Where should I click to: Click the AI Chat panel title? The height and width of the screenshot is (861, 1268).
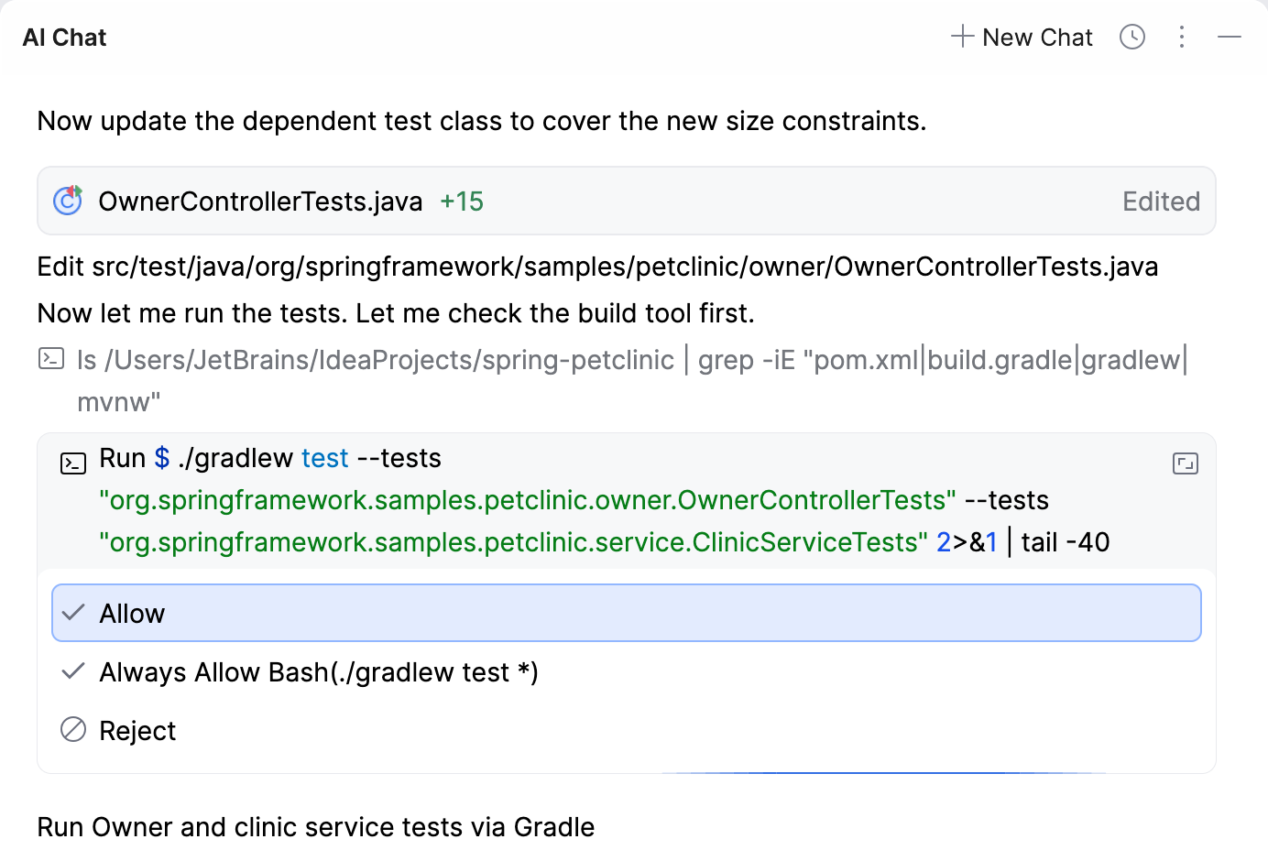tap(65, 38)
